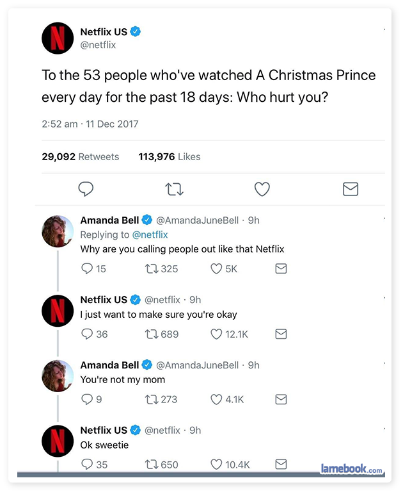Image resolution: width=403 pixels, height=494 pixels.
Task: Reply to the 'You're not my mom' tweet
Action: [x=87, y=399]
